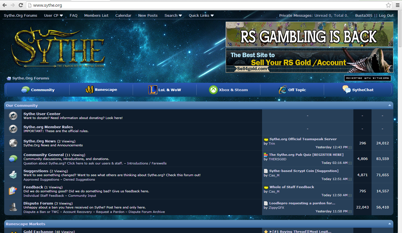
Task: Open the Denied Suggestions subforum
Action: tap(79, 179)
